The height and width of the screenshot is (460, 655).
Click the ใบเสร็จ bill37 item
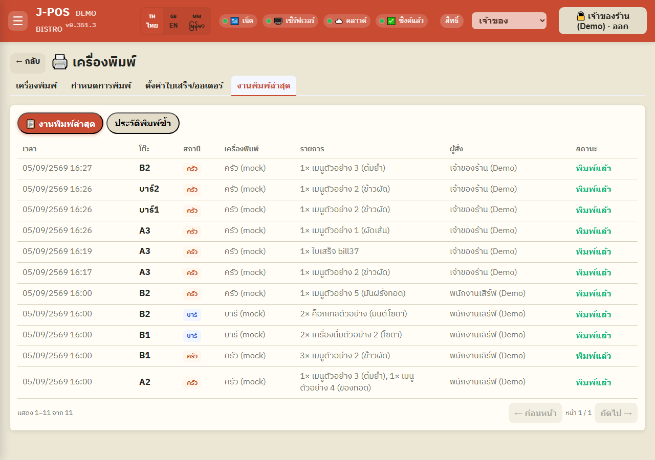[x=330, y=251]
